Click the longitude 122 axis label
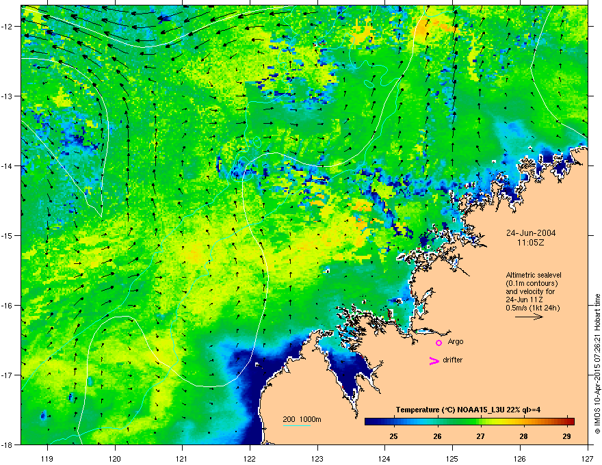Image resolution: width=602 pixels, height=465 pixels. [x=250, y=458]
